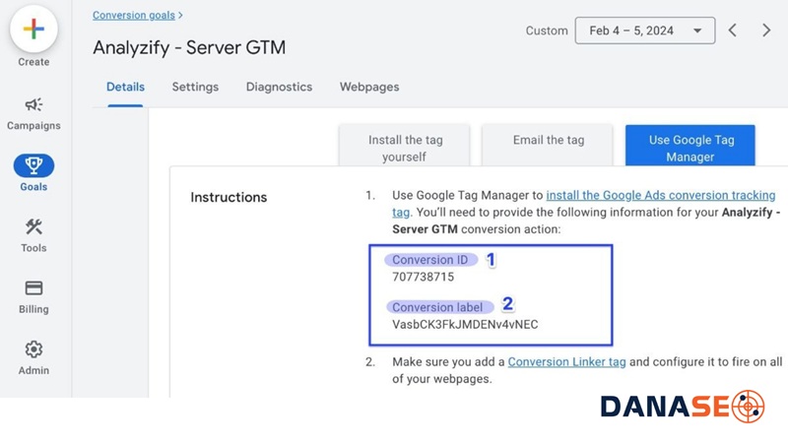The image size is (788, 443).
Task: Click the Conversion label field label
Action: [437, 307]
